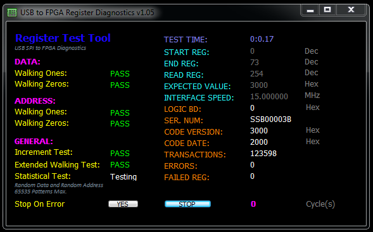Image resolution: width=373 pixels, height=232 pixels.
Task: Click the START REG value 0
Action: [x=253, y=51]
